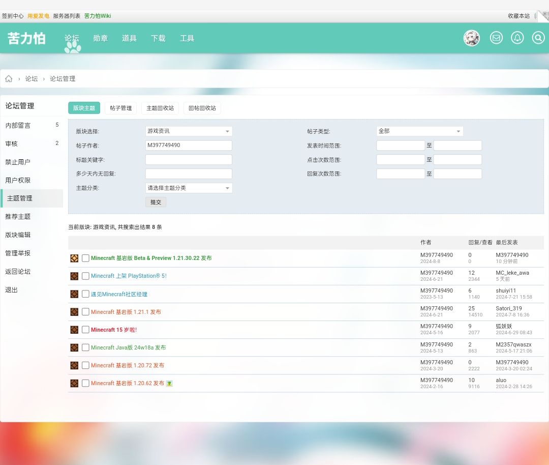This screenshot has width=549, height=465.
Task: Click thread icon beside 基岩版 1.21.1 发布
Action: [x=74, y=312]
